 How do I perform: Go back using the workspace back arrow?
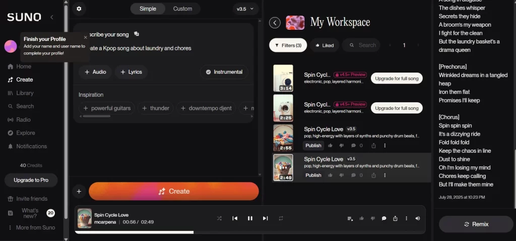(275, 22)
